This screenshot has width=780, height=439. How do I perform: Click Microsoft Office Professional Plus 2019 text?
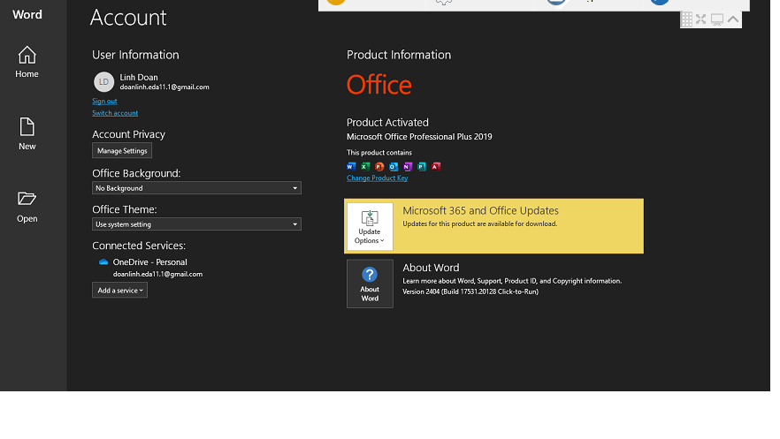[x=419, y=137]
